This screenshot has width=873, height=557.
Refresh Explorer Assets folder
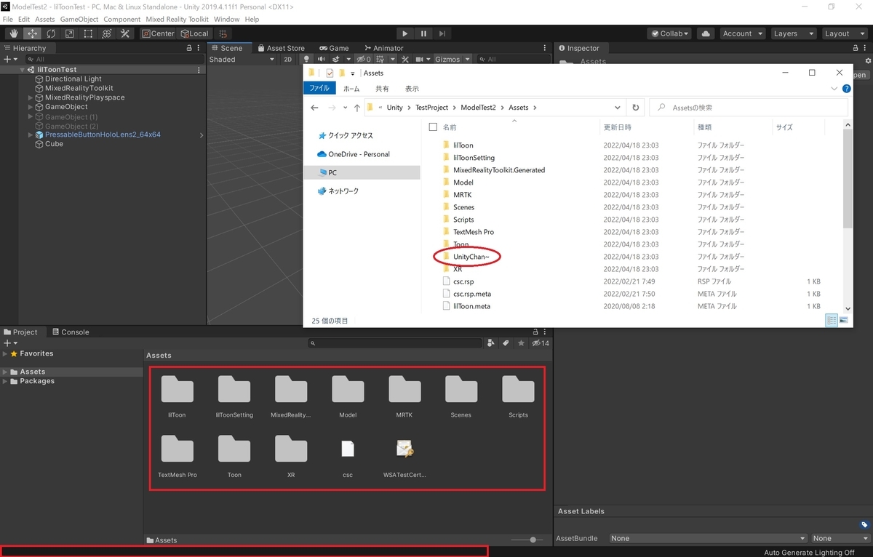pyautogui.click(x=636, y=108)
